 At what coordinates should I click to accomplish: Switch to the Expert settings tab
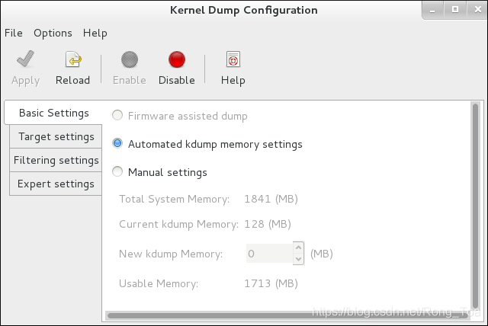coord(56,184)
